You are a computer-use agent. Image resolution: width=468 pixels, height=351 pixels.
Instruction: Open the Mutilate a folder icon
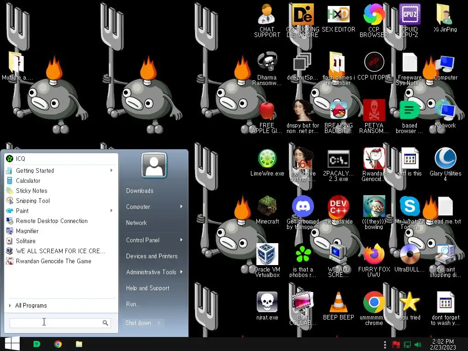[17, 66]
